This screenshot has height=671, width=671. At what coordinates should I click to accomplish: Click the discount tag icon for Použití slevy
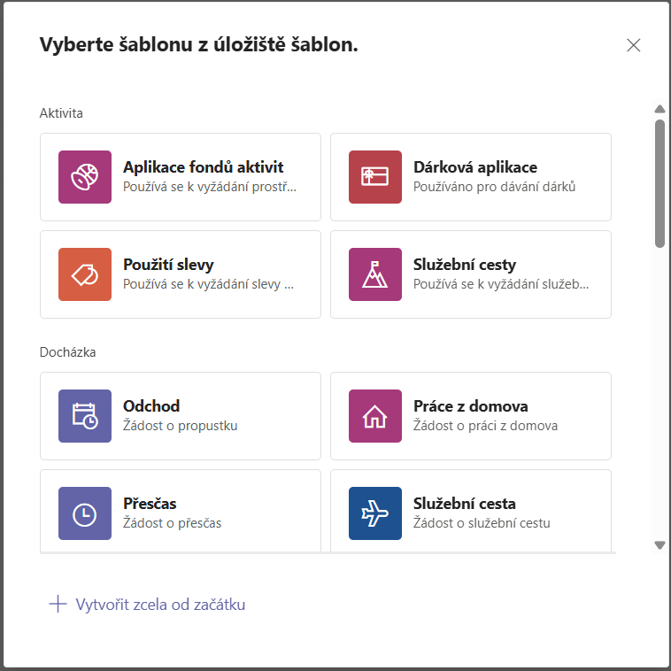85,274
